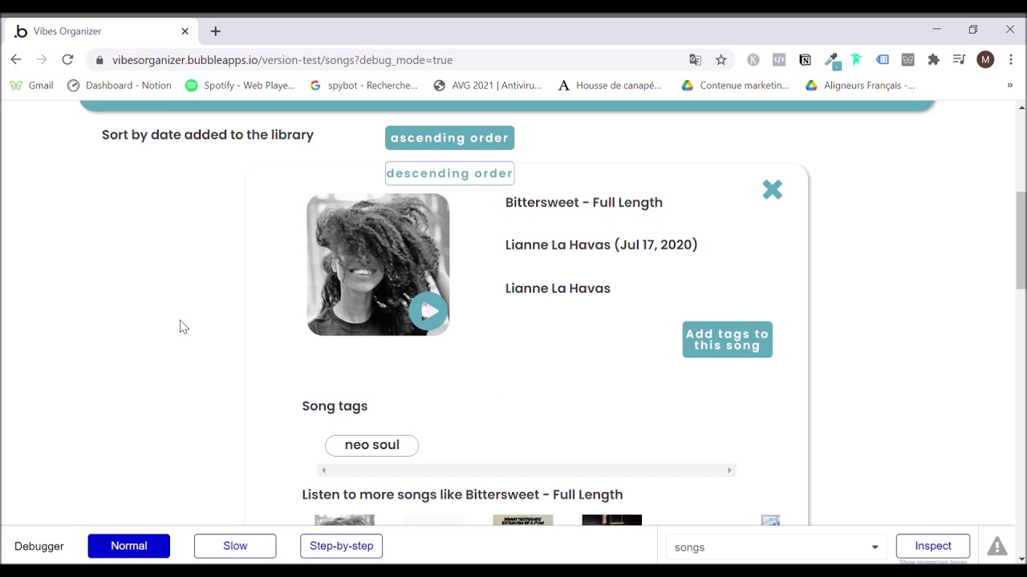Click the page's vertical scrollbar thumb

click(1021, 240)
